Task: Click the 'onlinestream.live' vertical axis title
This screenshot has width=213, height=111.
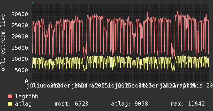Action: [x=3, y=43]
